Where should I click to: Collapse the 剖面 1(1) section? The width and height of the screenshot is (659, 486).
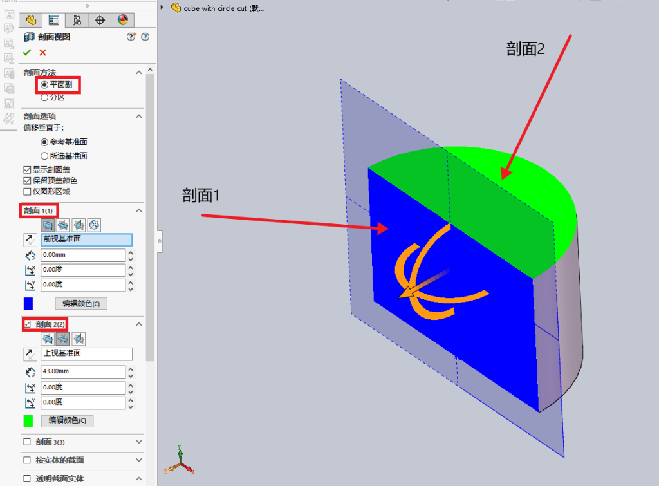pos(139,210)
